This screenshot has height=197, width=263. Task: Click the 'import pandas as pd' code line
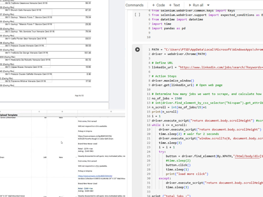169,28
